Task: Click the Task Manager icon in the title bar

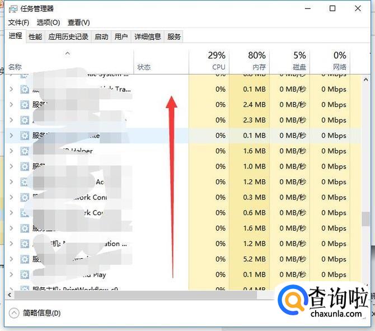Action: click(x=13, y=9)
